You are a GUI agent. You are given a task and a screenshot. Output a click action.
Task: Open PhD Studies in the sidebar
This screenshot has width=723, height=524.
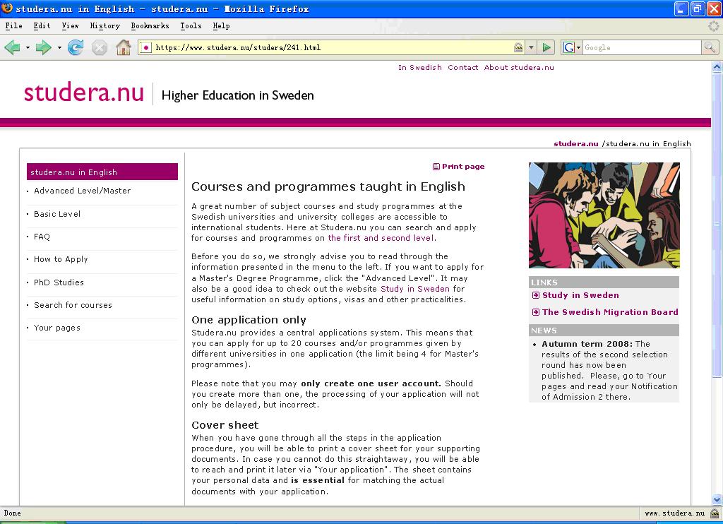tap(59, 282)
